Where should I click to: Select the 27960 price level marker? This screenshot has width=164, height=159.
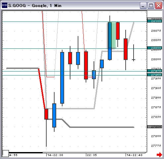pos(154,75)
